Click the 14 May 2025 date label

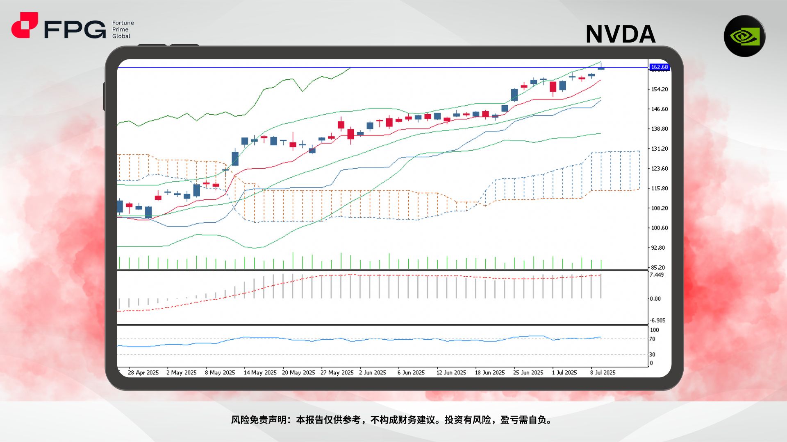click(x=260, y=373)
